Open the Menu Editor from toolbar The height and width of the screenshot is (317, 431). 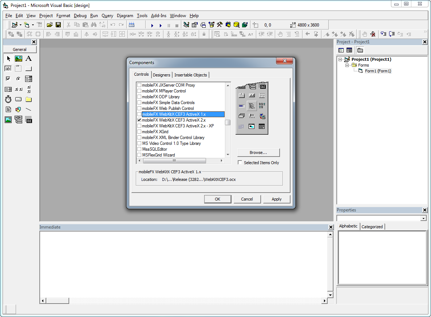point(132,25)
